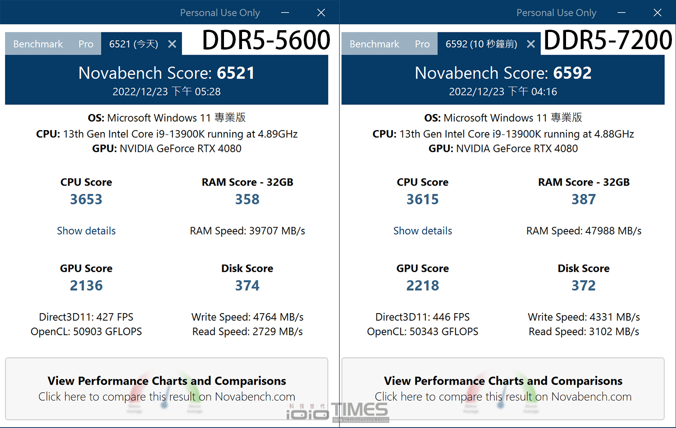Click Direct3D11: 446 FPS line
The image size is (676, 428).
click(423, 317)
